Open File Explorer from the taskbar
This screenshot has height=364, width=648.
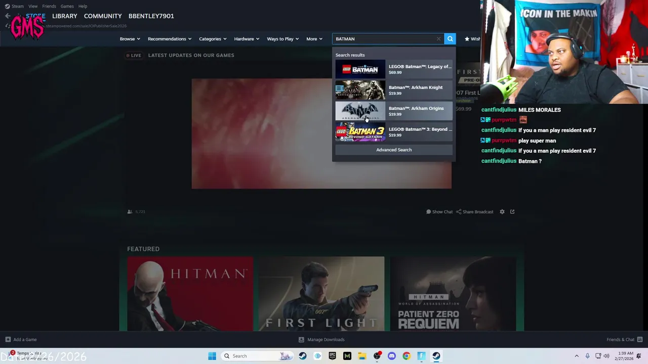[x=362, y=356]
